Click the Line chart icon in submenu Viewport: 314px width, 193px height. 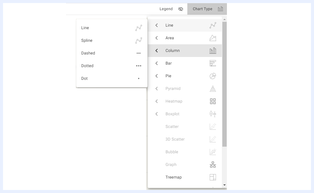point(139,28)
